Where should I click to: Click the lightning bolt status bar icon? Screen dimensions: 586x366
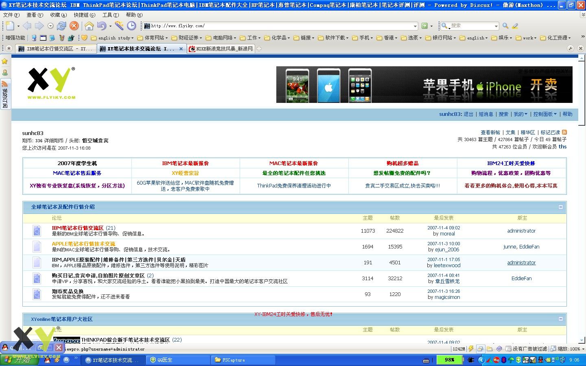[471, 349]
